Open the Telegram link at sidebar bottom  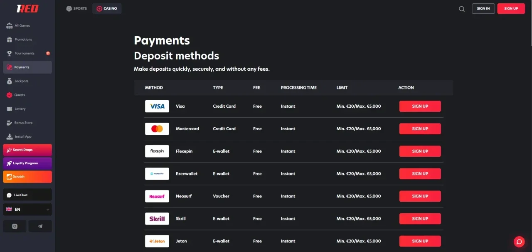point(40,226)
